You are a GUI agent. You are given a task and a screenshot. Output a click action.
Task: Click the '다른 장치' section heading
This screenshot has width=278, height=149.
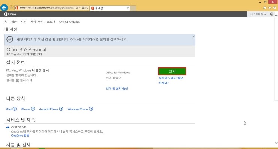tap(16, 98)
